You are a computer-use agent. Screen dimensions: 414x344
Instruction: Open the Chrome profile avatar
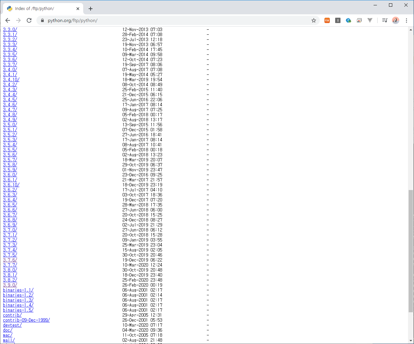coord(396,20)
